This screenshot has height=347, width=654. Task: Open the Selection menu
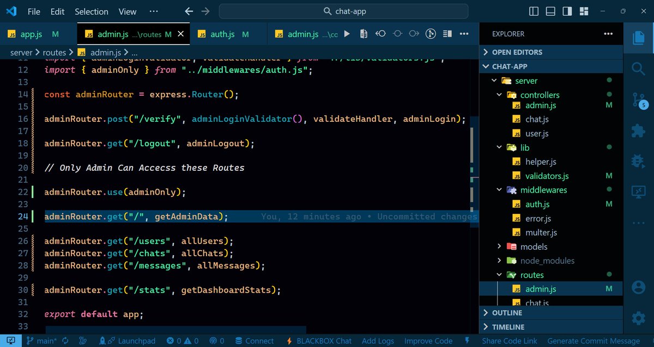[92, 11]
